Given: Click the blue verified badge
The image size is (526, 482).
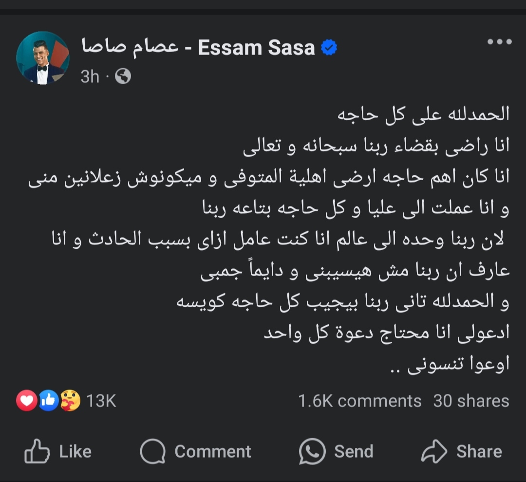Looking at the screenshot, I should click(330, 48).
